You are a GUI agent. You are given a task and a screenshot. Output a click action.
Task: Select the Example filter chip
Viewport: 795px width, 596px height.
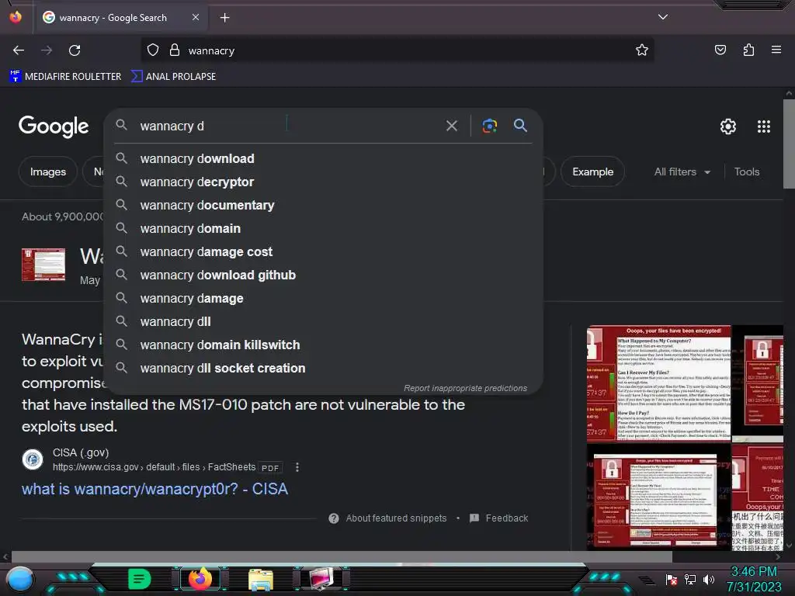(x=592, y=172)
